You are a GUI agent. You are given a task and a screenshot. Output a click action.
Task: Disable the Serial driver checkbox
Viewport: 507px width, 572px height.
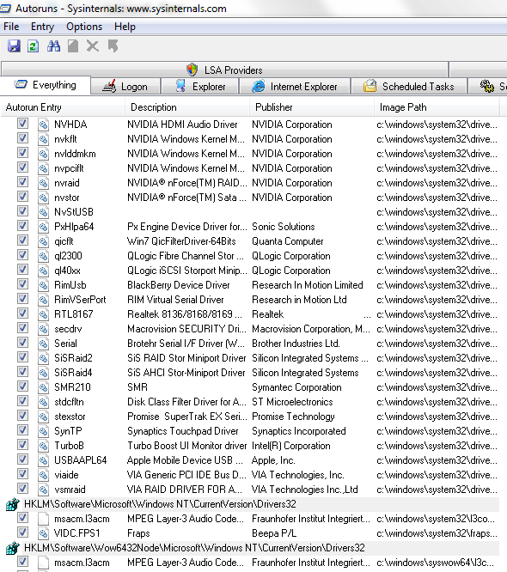[22, 342]
